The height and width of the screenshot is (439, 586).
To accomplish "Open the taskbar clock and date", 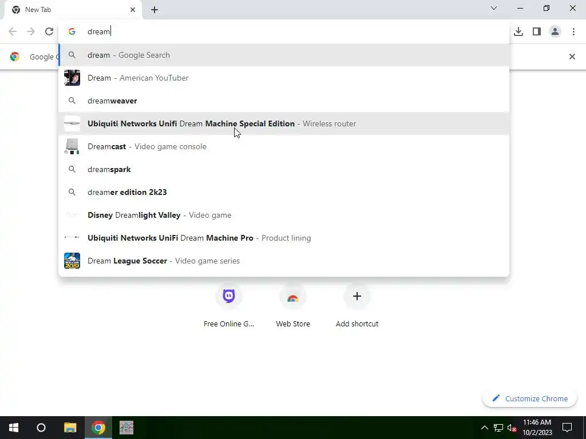I will [537, 428].
